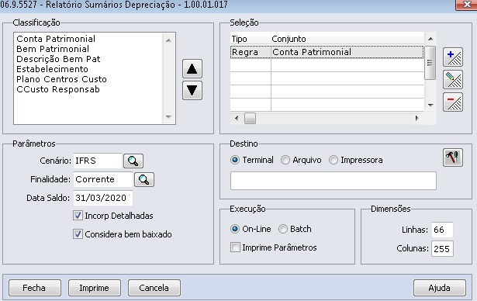
Task: Click Seleção horizontal scroll right arrow
Action: tap(417, 118)
